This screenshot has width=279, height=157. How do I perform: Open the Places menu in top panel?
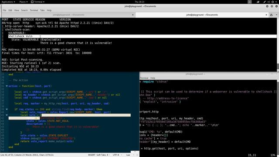click(23, 2)
